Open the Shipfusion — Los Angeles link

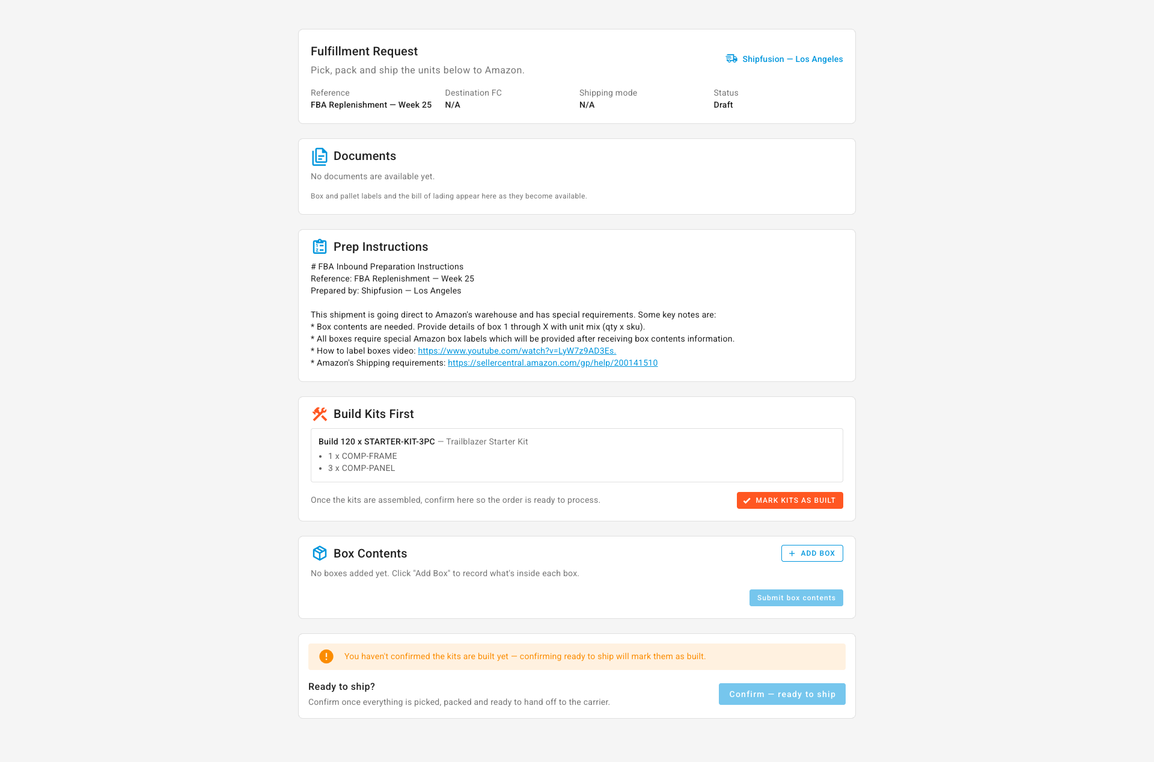tap(792, 59)
